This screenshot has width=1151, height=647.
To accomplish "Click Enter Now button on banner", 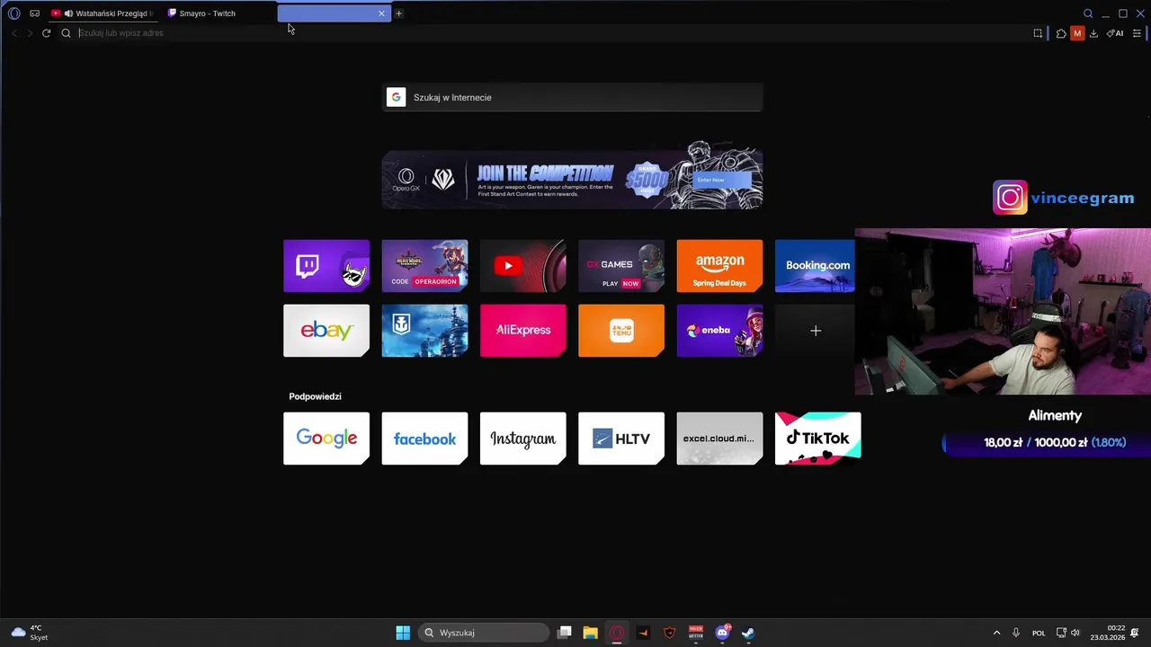I will [x=722, y=180].
